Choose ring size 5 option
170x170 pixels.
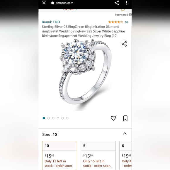(x=98, y=155)
